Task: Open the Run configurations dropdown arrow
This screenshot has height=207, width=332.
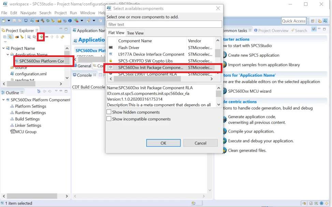Action: (x=82, y=21)
